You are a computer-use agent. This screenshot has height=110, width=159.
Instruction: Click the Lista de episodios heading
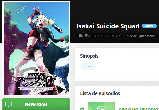(100, 93)
